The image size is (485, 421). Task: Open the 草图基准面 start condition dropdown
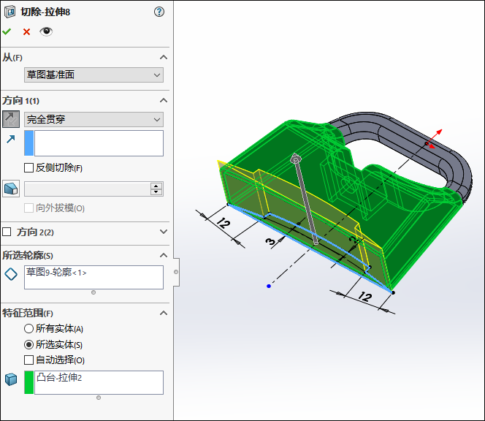[x=93, y=75]
